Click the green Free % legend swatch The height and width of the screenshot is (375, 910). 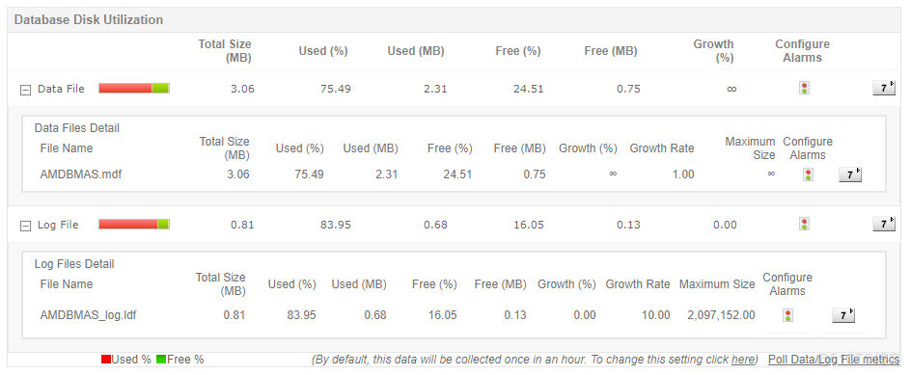161,360
